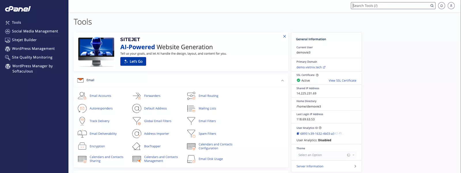Click the Track Delivery pin icon
461x173 pixels.
82,121
